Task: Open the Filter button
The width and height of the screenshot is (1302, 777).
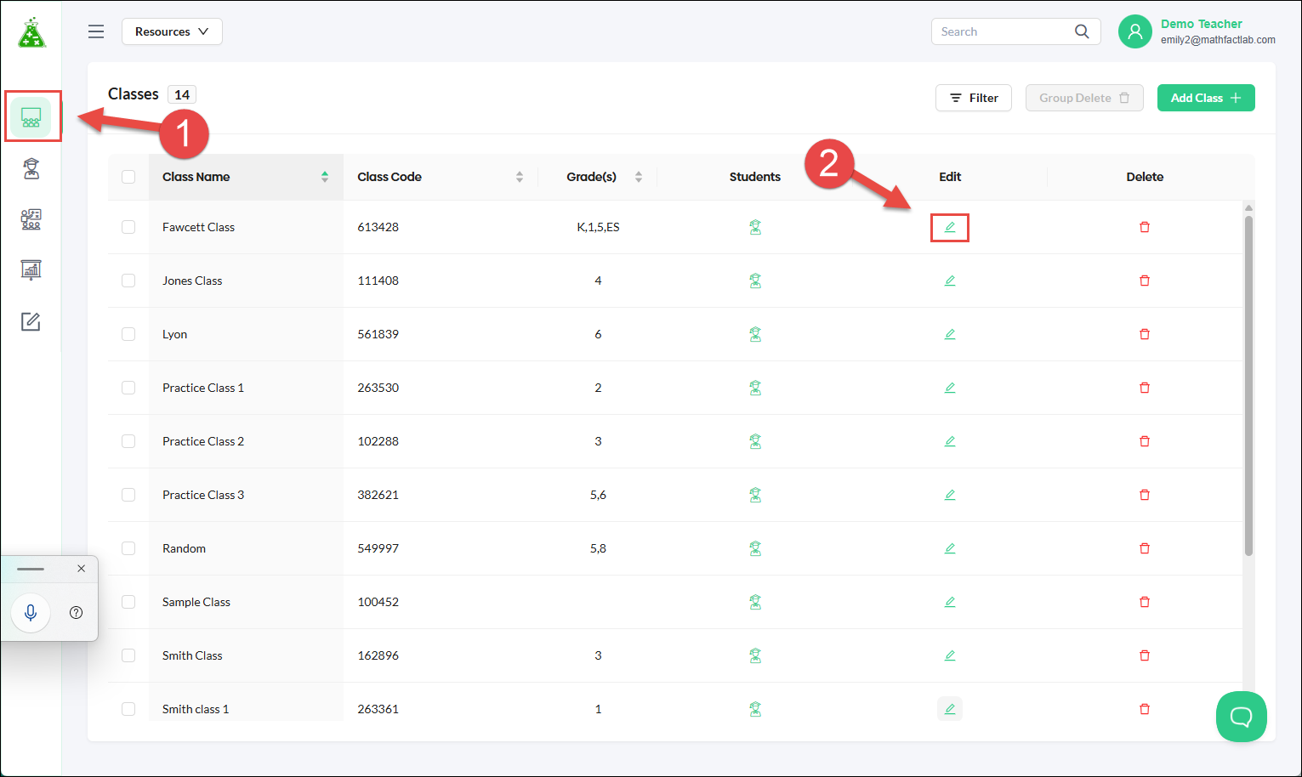Action: (x=974, y=98)
